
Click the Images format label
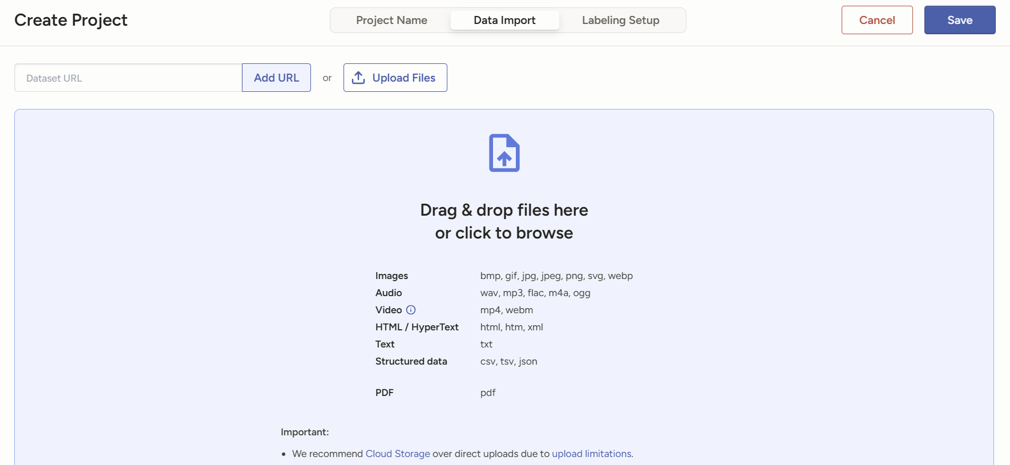[391, 276]
